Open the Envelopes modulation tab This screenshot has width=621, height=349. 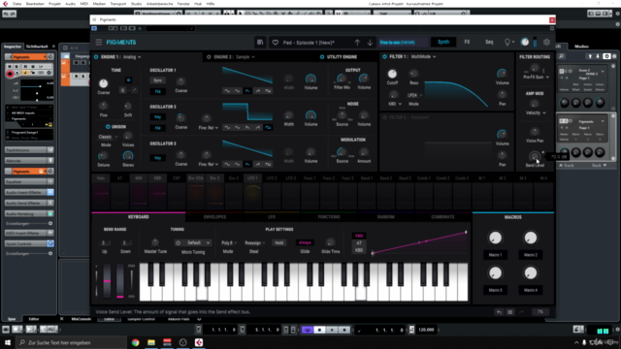[214, 217]
